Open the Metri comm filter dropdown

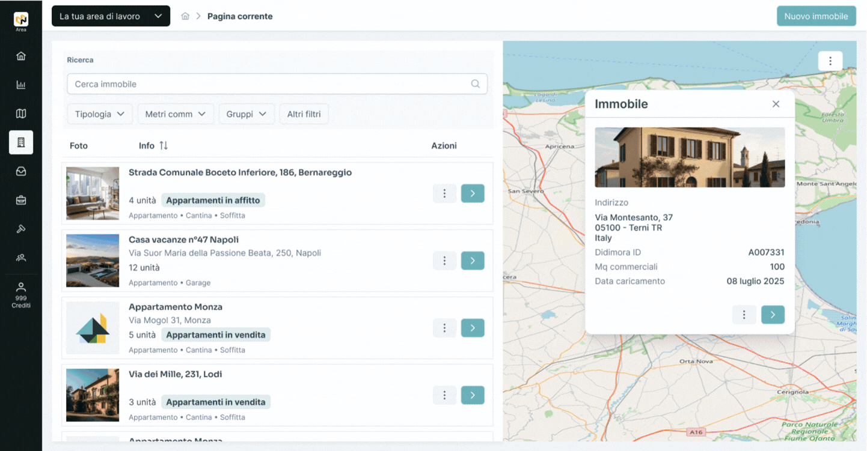176,114
